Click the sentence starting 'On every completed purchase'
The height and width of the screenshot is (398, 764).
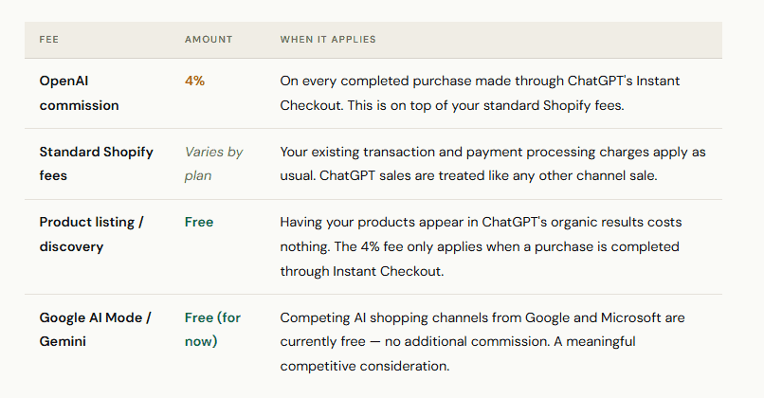tap(474, 81)
